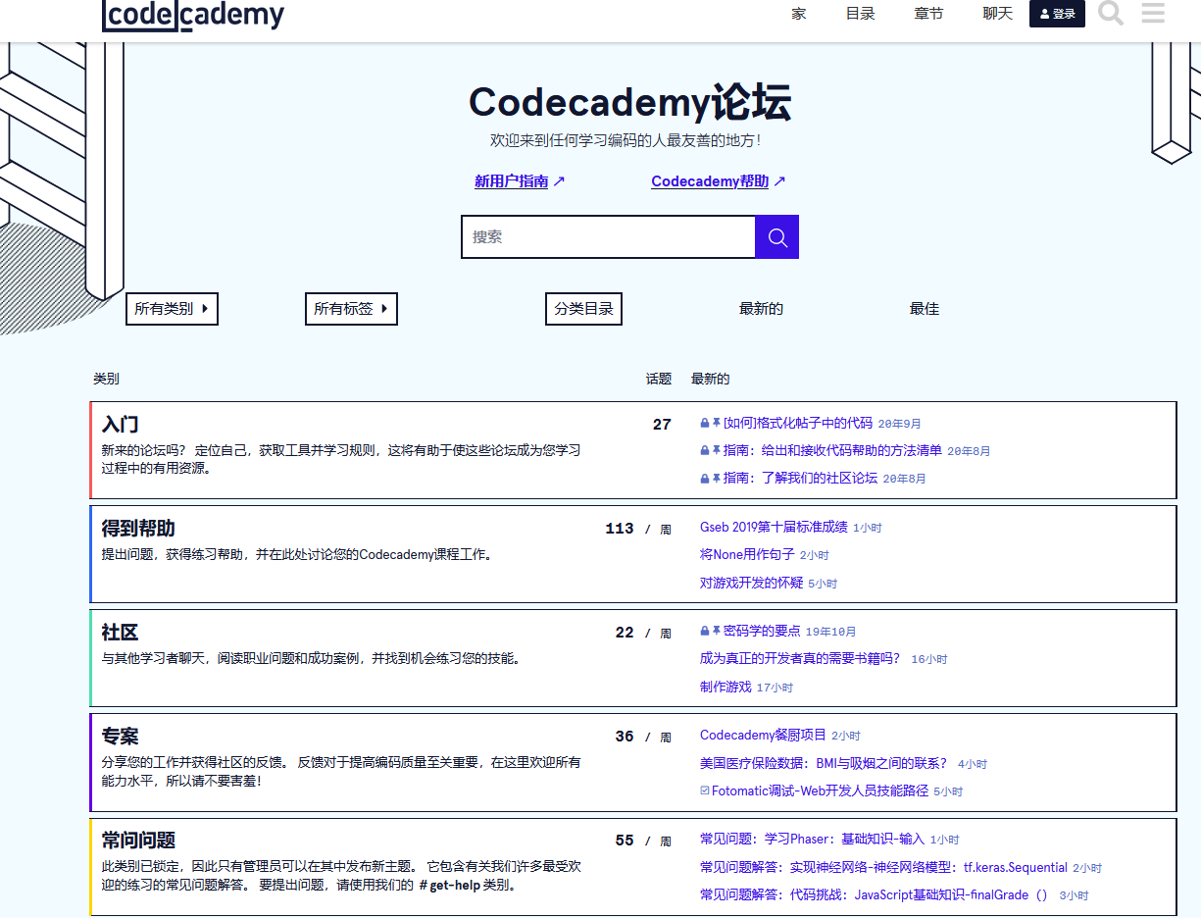Switch to the 最新的 tab
The image size is (1201, 918).
tap(761, 308)
